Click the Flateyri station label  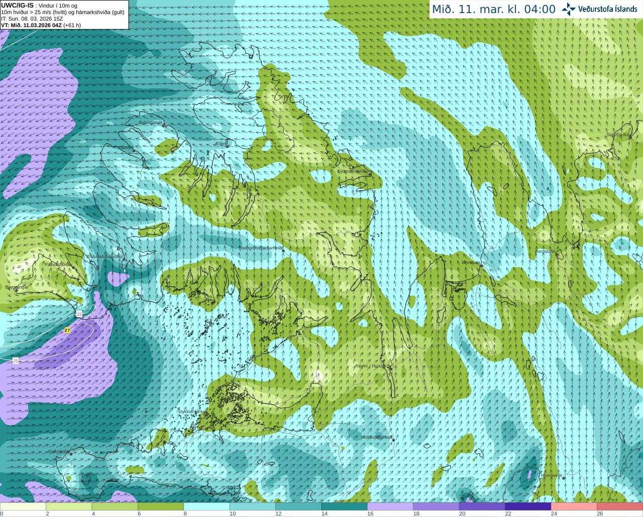(x=126, y=148)
